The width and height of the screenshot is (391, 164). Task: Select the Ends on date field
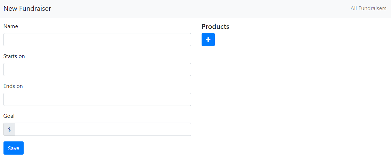coord(97,99)
